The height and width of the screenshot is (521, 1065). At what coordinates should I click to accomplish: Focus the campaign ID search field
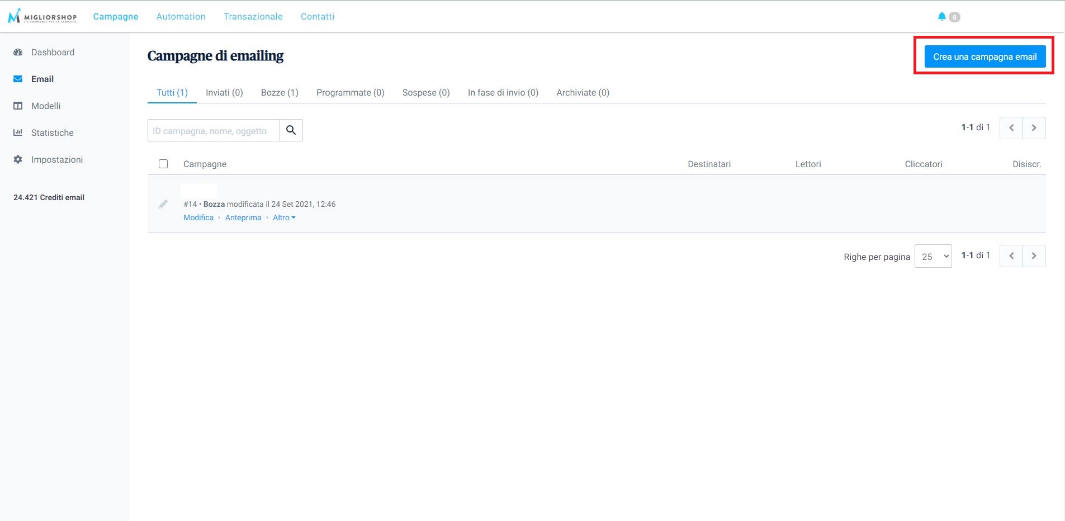214,131
